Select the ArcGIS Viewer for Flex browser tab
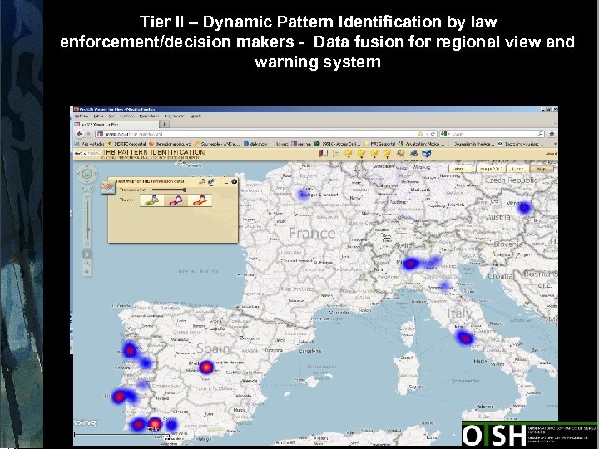The image size is (599, 449). 116,124
